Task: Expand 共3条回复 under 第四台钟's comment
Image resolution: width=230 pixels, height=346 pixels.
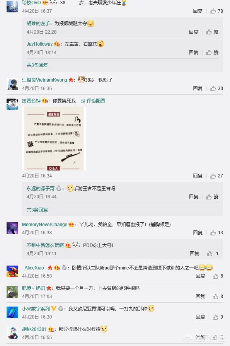Action: 37,210
